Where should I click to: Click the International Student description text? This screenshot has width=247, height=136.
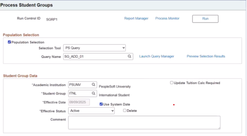pos(114,95)
